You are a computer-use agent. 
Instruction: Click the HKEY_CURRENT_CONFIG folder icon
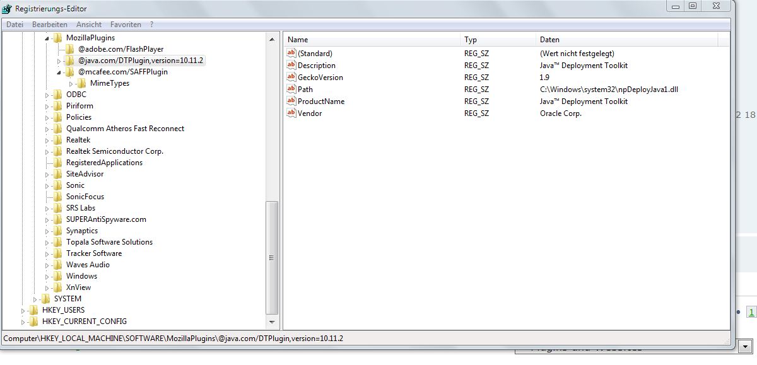pyautogui.click(x=34, y=322)
